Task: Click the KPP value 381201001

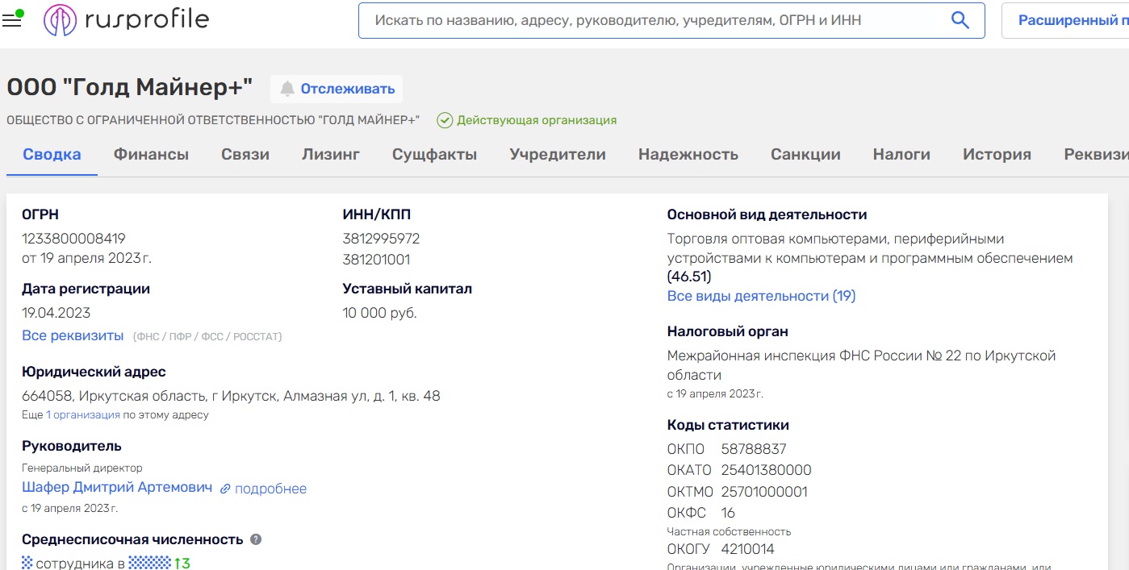Action: [376, 260]
